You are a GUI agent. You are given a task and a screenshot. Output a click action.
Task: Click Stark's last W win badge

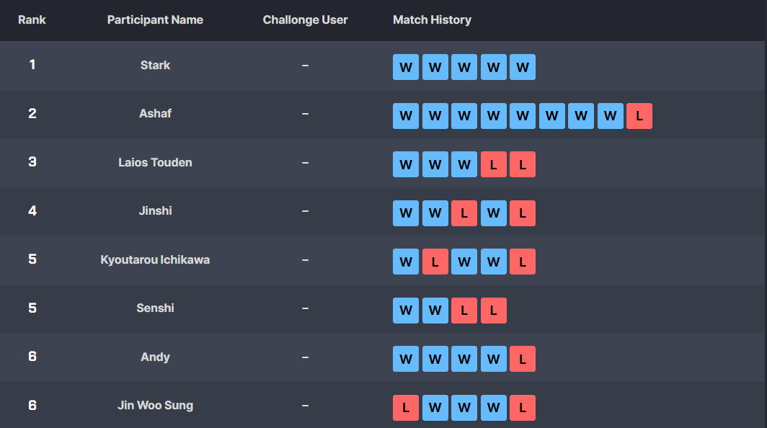pos(523,67)
